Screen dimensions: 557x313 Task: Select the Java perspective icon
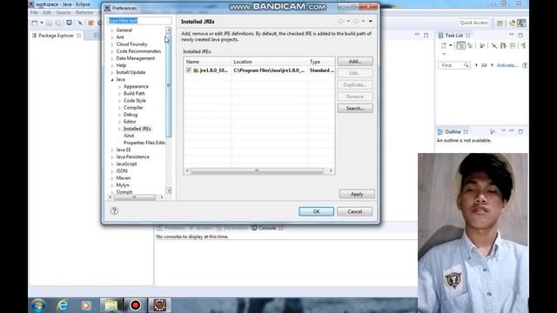pos(521,23)
